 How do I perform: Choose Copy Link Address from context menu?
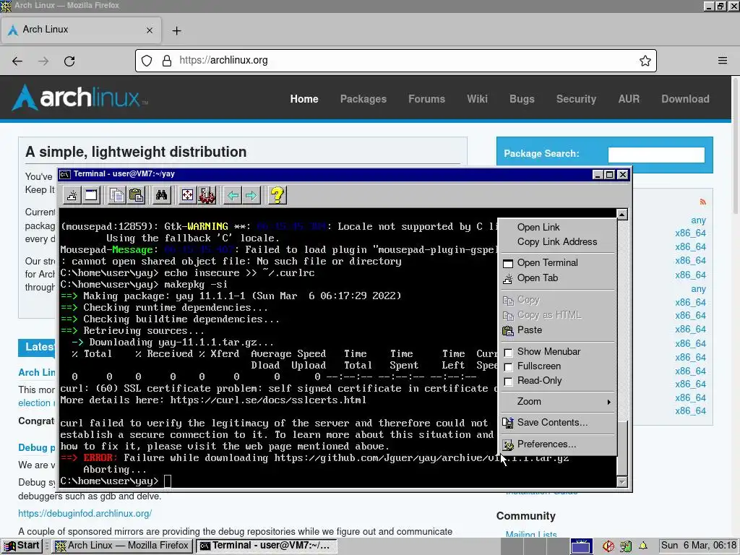[558, 241]
